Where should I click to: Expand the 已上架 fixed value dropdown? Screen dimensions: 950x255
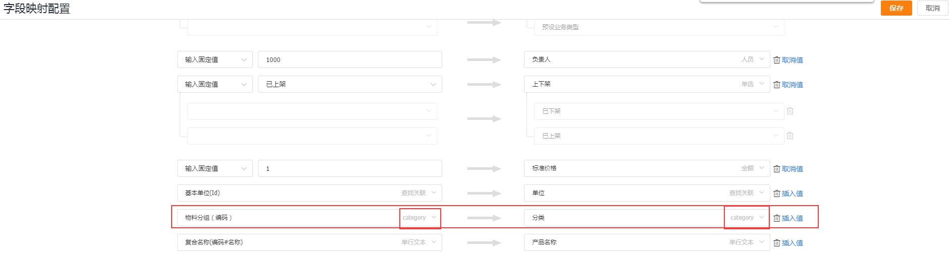350,84
